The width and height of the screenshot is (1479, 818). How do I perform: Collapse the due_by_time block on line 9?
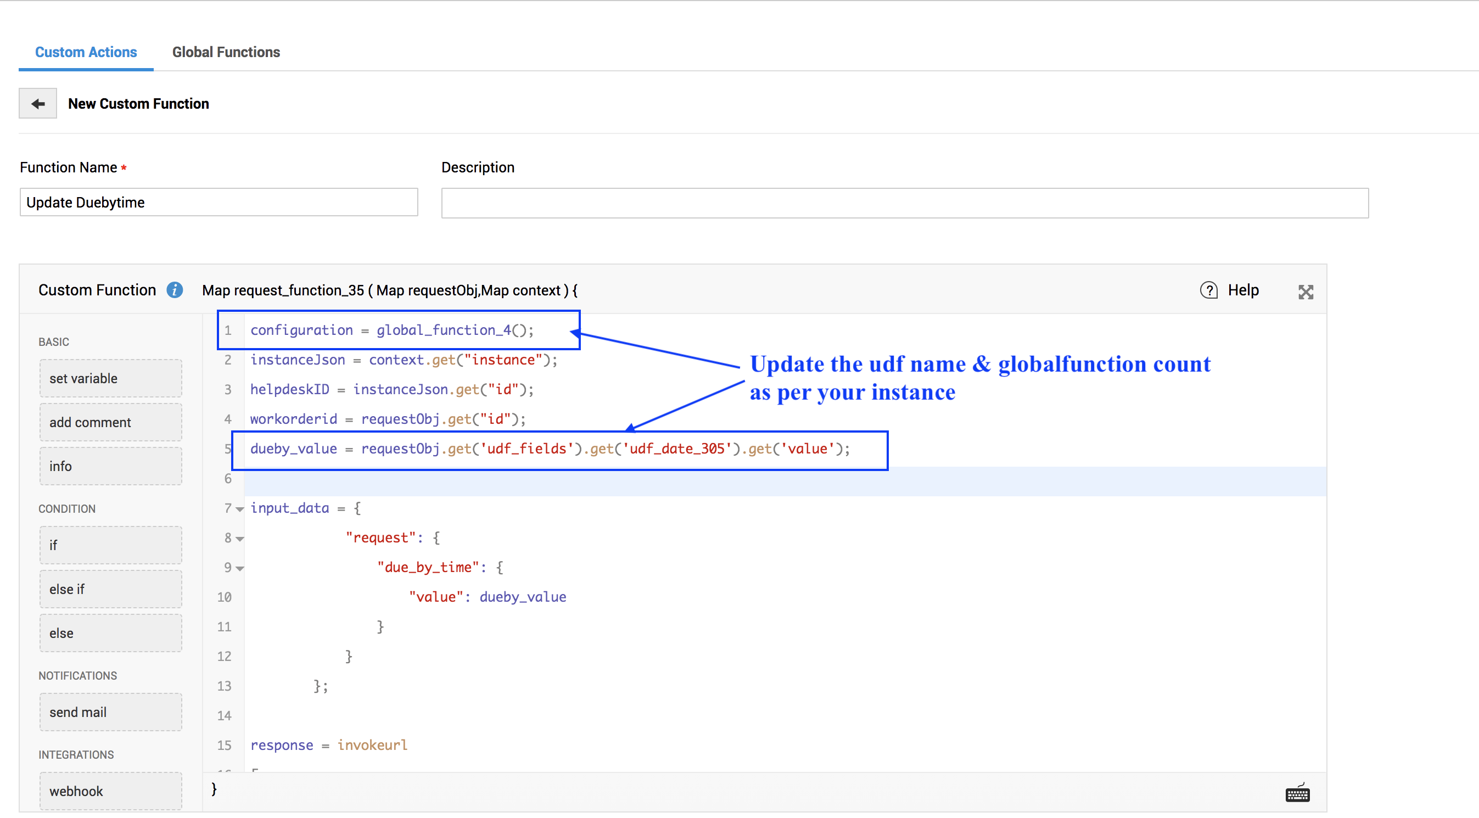pos(240,569)
